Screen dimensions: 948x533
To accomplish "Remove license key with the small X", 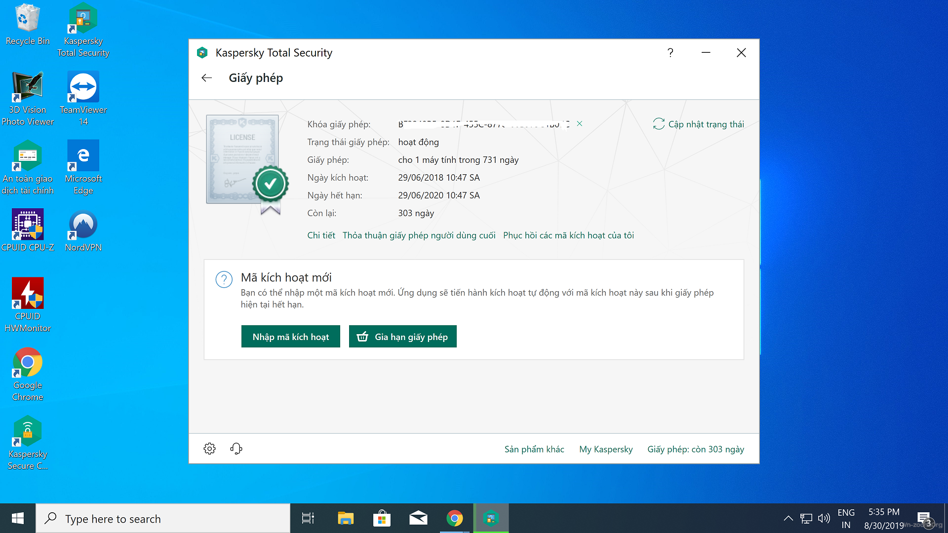I will click(580, 124).
